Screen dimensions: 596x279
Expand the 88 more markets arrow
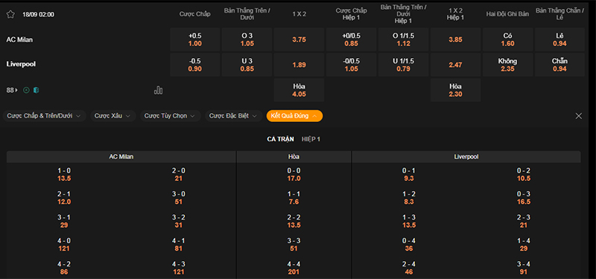12,90
